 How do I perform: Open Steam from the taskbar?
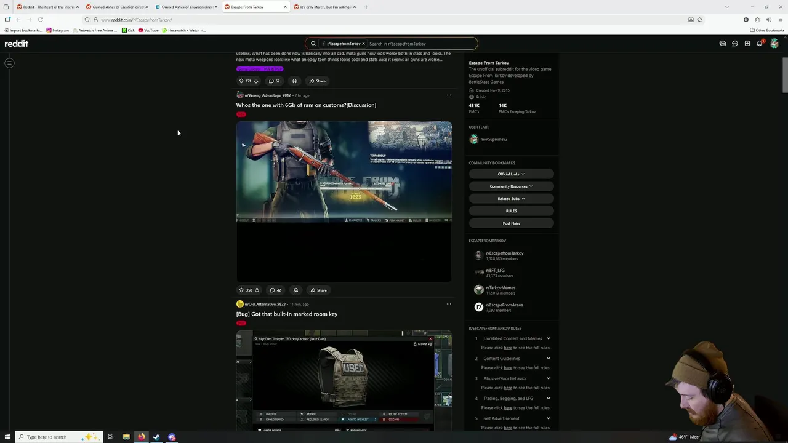click(x=156, y=437)
